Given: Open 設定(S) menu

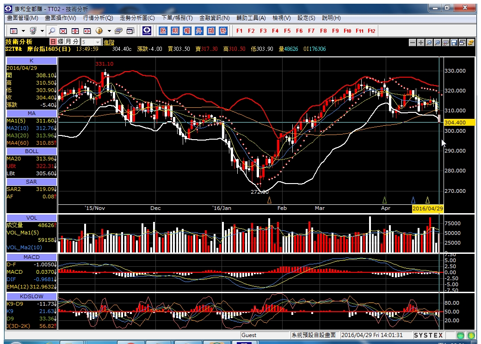Looking at the screenshot, I should 306,18.
